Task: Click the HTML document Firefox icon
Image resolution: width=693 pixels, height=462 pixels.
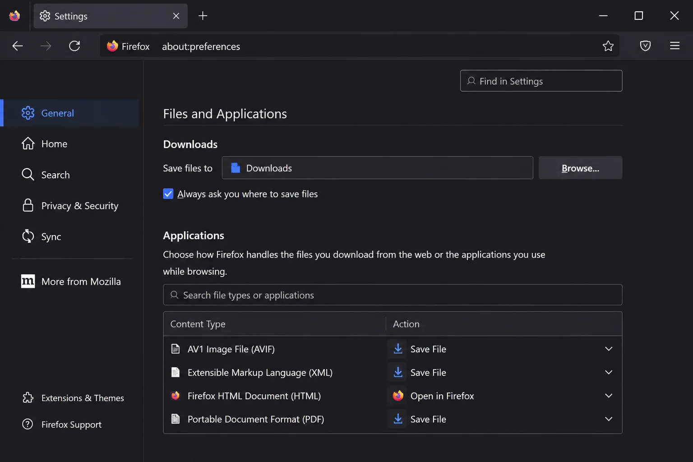Action: pos(176,396)
